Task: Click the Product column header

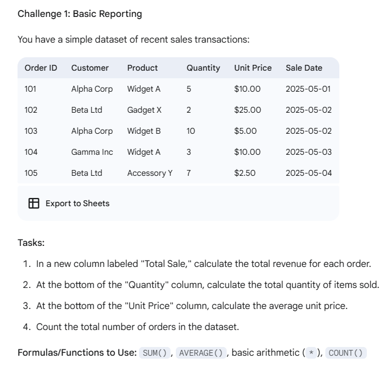Action: click(x=143, y=68)
